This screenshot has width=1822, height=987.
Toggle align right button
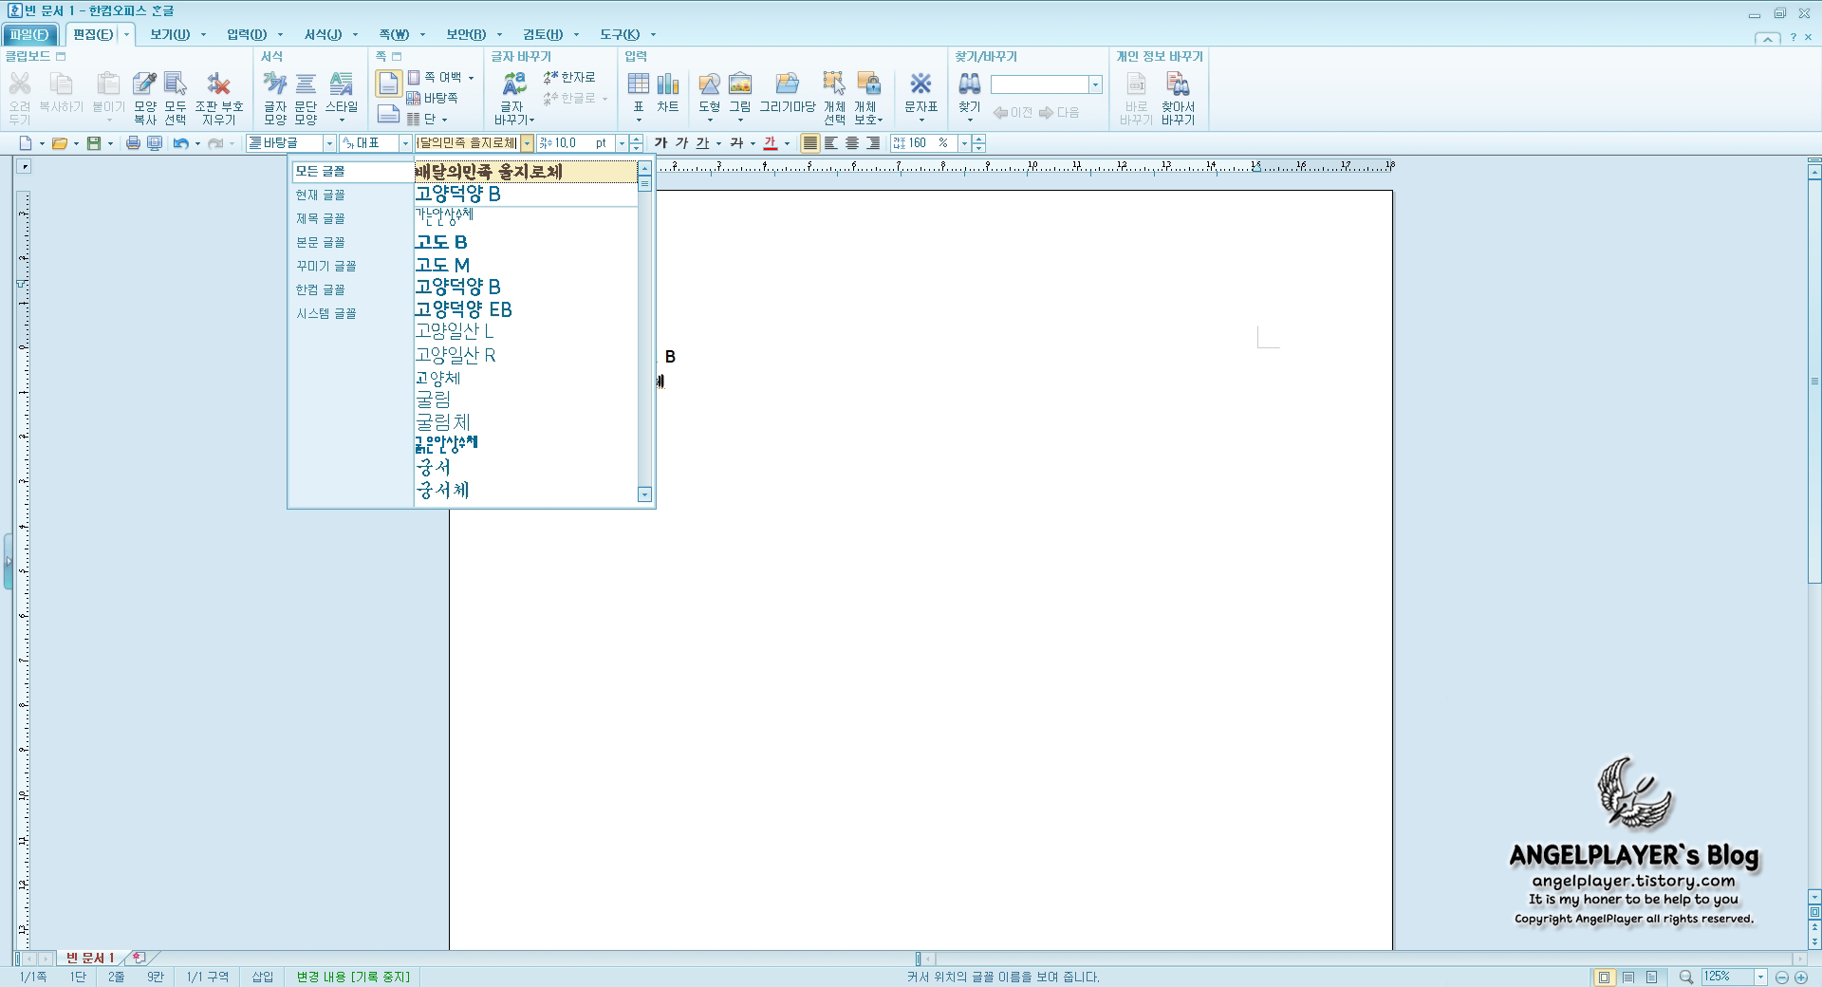[873, 143]
